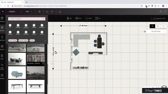Open the Feet units dropdown
The image size is (168, 94).
pyautogui.click(x=29, y=11)
